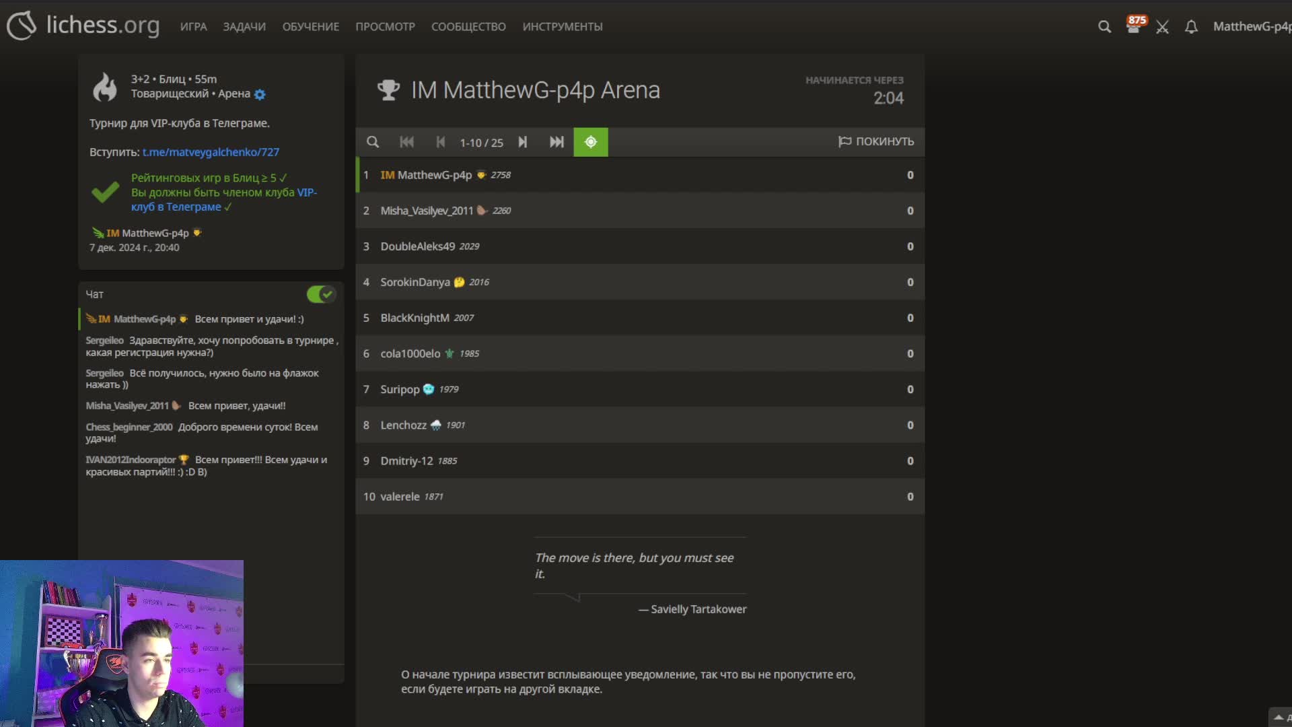Click green locate-me target button

(591, 142)
